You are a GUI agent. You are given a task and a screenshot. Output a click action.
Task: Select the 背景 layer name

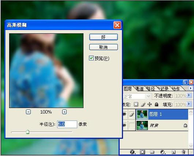[154, 126]
